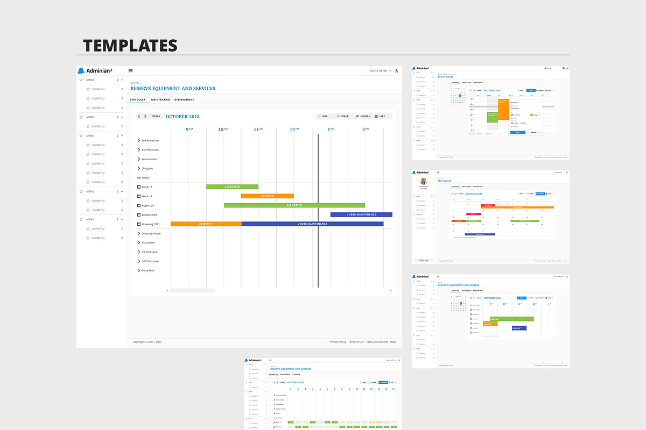This screenshot has height=430, width=646.
Task: Click the orange Reserved bar for Glock 19
Action: (x=268, y=196)
